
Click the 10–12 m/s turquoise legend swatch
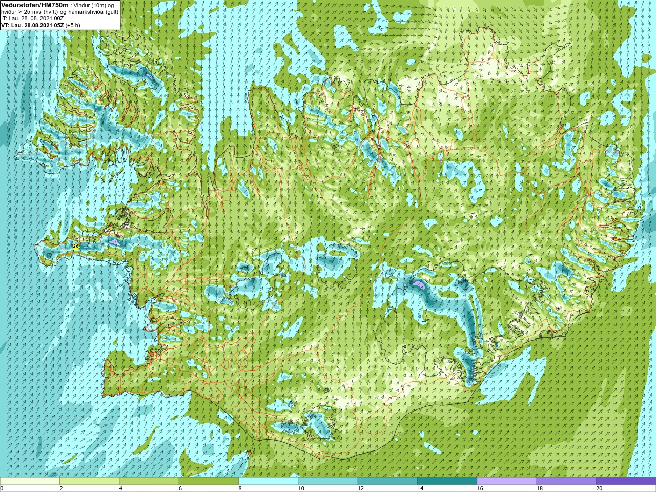(327, 481)
